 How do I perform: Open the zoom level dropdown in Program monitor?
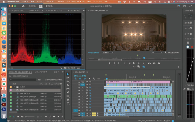108,52
